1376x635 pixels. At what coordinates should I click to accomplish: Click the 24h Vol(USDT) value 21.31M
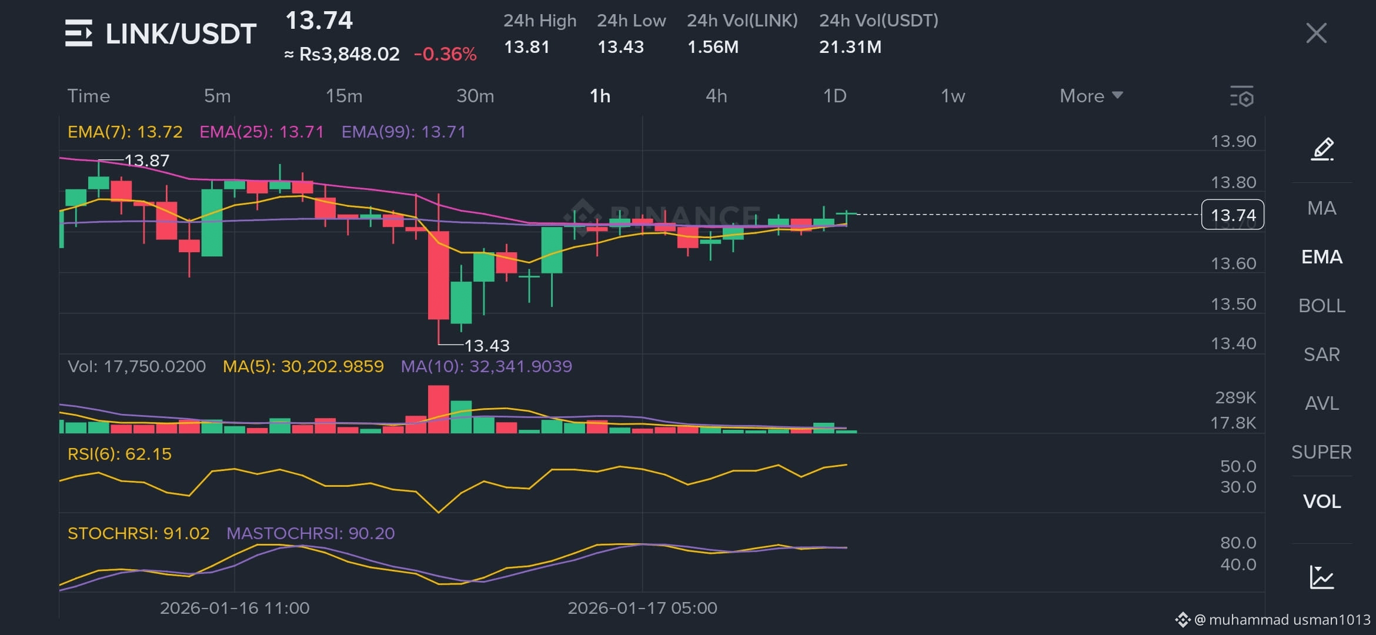(850, 47)
